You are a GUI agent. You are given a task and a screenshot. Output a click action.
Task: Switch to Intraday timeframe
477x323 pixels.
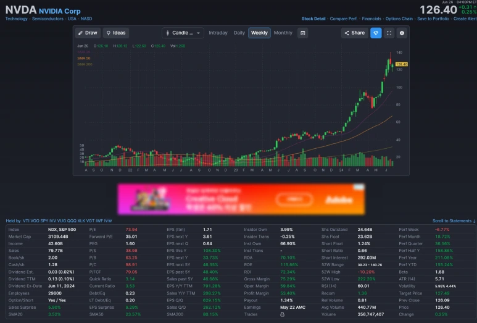click(x=218, y=33)
